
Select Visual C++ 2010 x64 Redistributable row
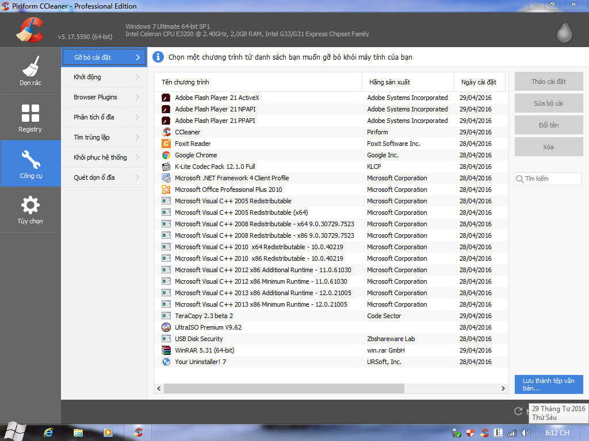point(331,247)
